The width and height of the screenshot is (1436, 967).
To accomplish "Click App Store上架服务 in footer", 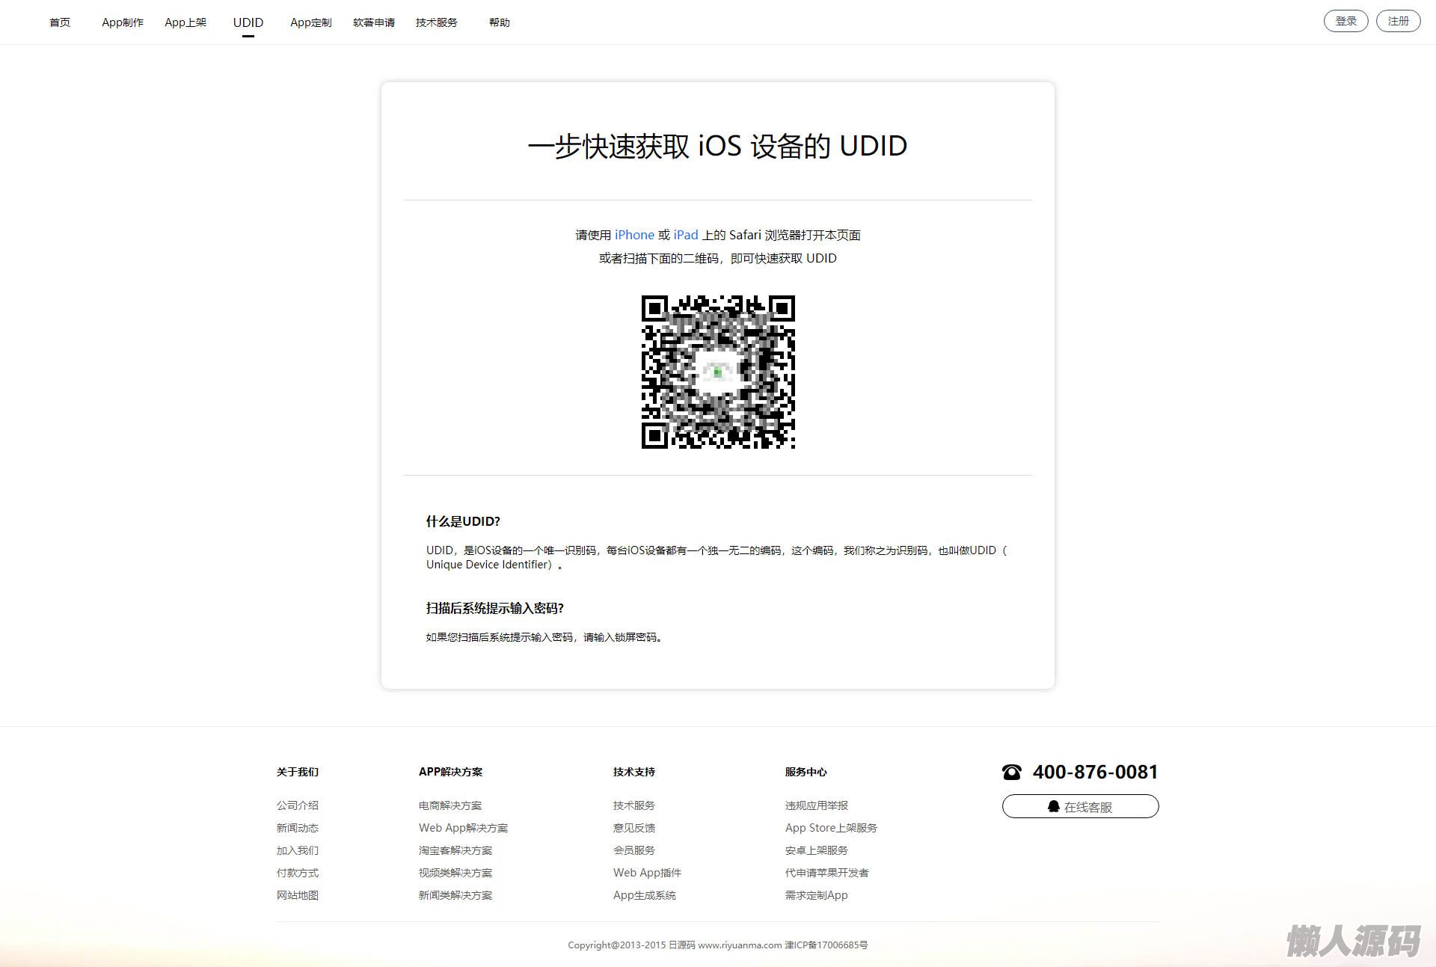I will click(x=831, y=828).
